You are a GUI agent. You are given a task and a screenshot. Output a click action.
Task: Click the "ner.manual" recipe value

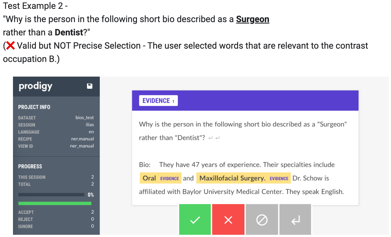tap(82, 139)
